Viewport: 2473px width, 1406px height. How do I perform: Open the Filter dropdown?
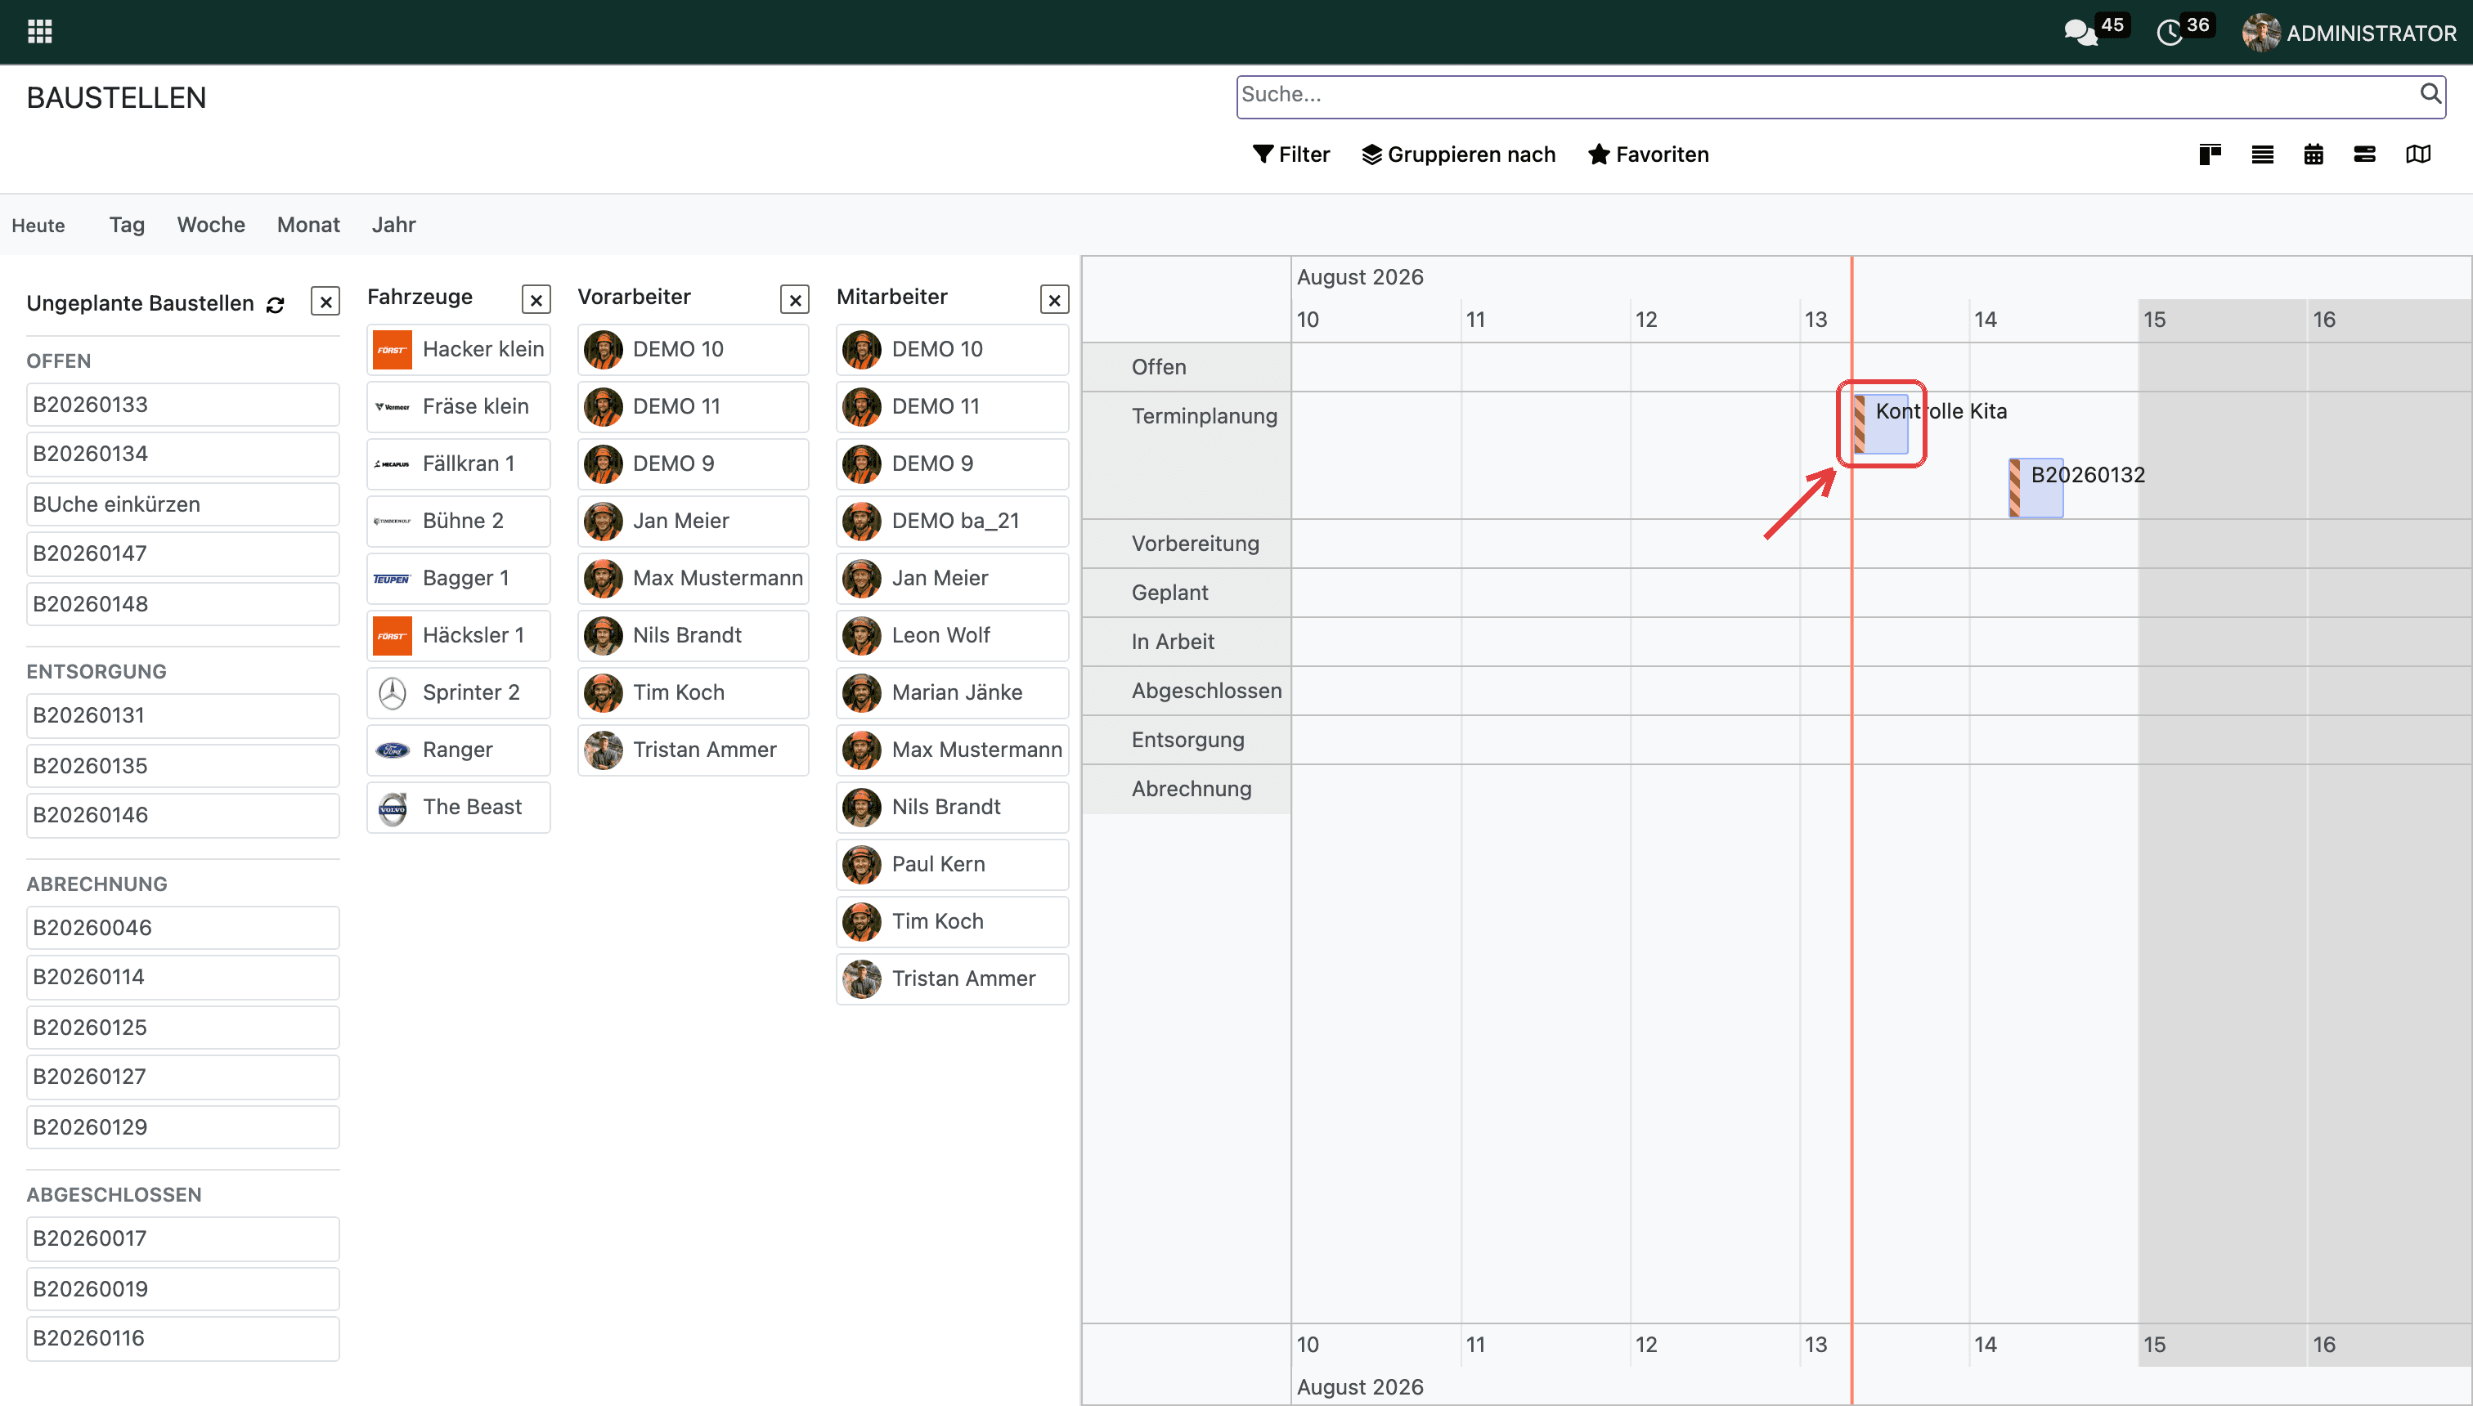pyautogui.click(x=1290, y=154)
